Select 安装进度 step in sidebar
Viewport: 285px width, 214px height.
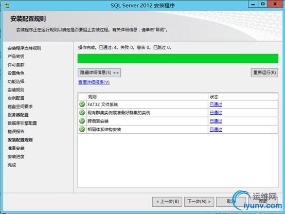(16, 157)
